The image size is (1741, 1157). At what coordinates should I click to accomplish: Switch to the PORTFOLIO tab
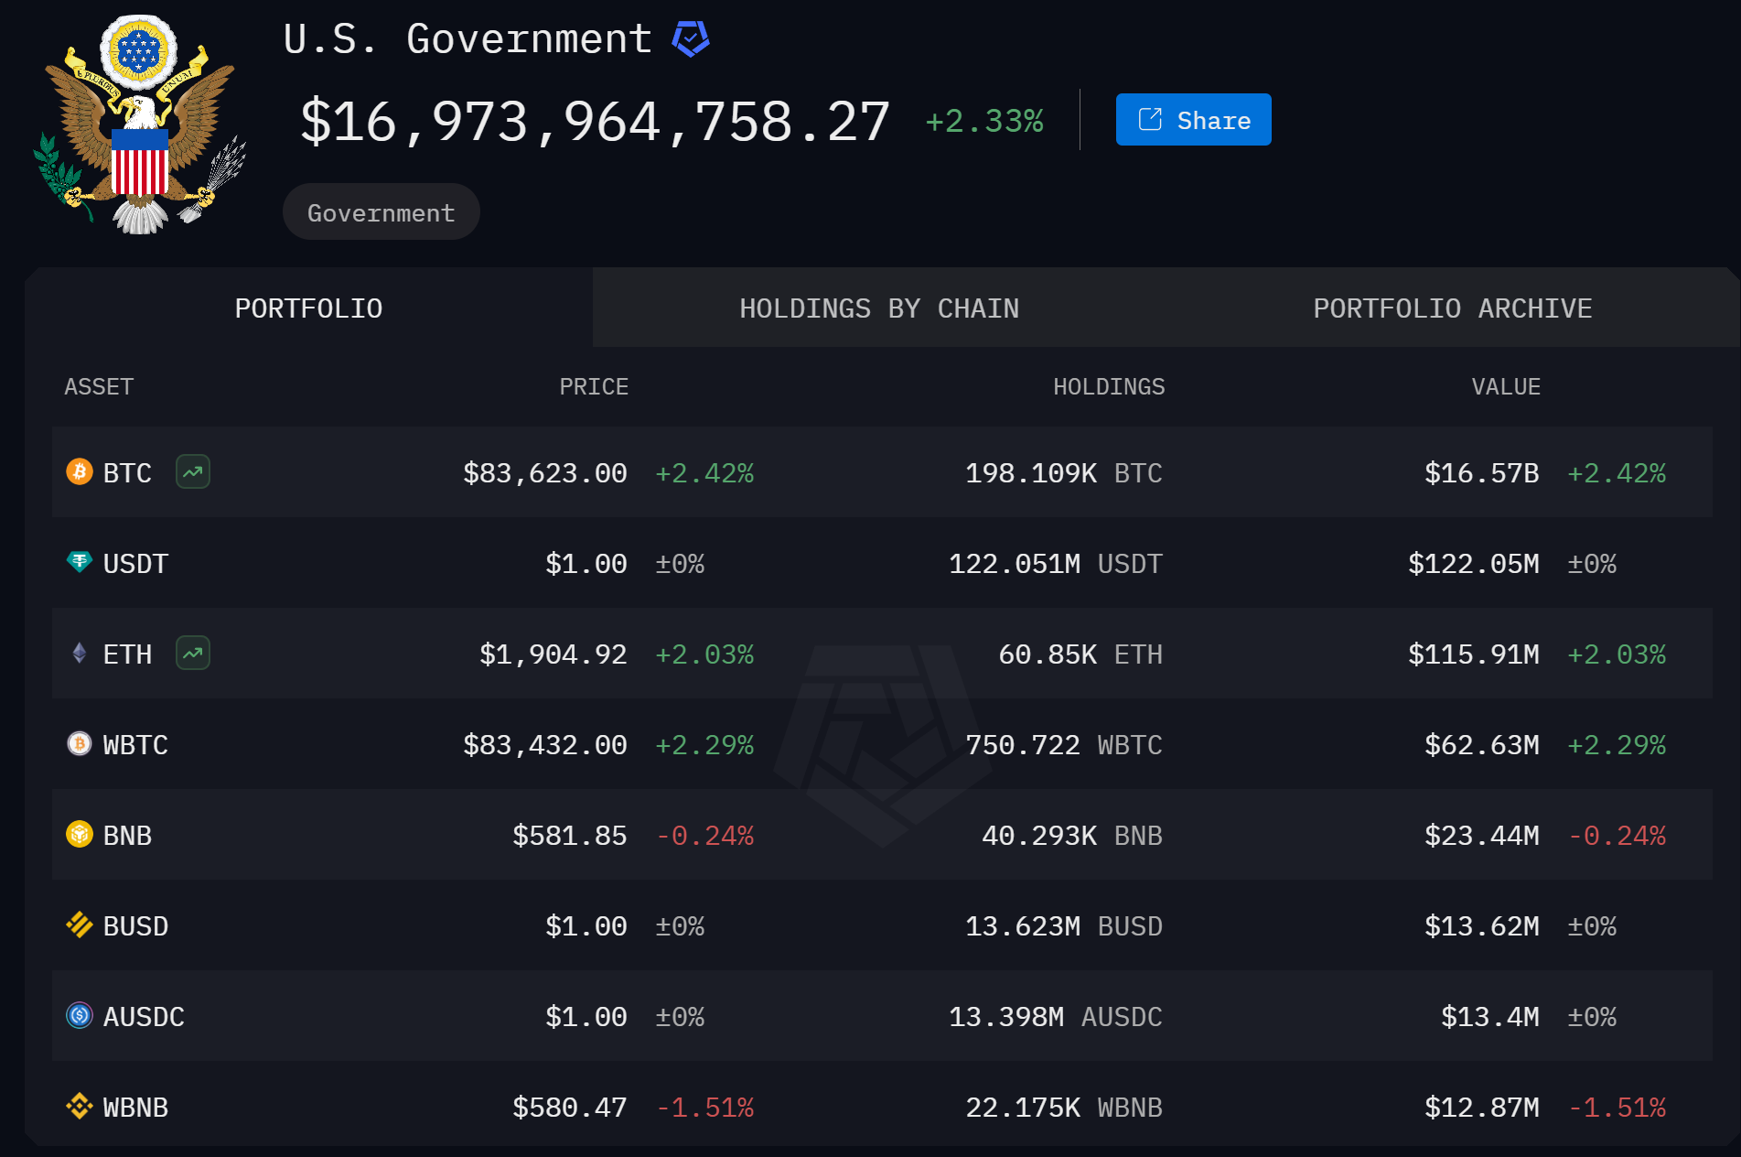[x=309, y=308]
